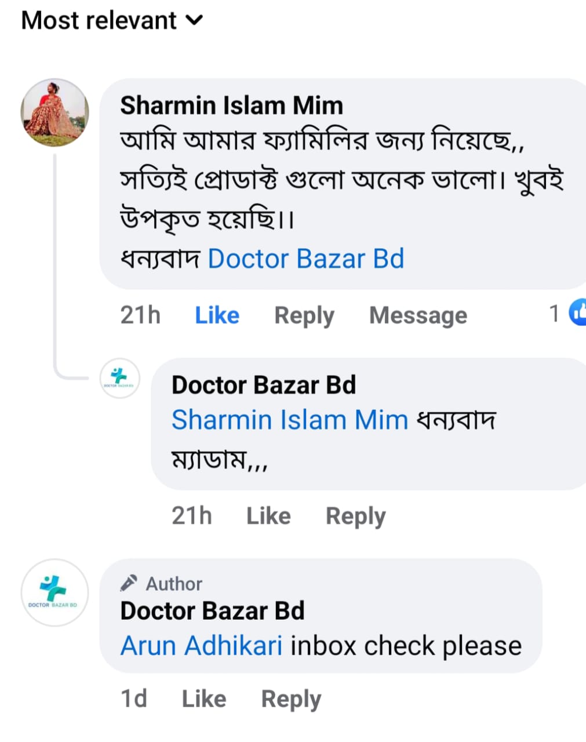Open Sharmin Islam Mim's profile picture

click(54, 112)
